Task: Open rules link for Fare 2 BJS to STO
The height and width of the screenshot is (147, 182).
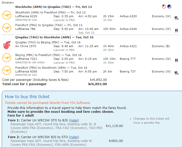Action: pos(74,137)
